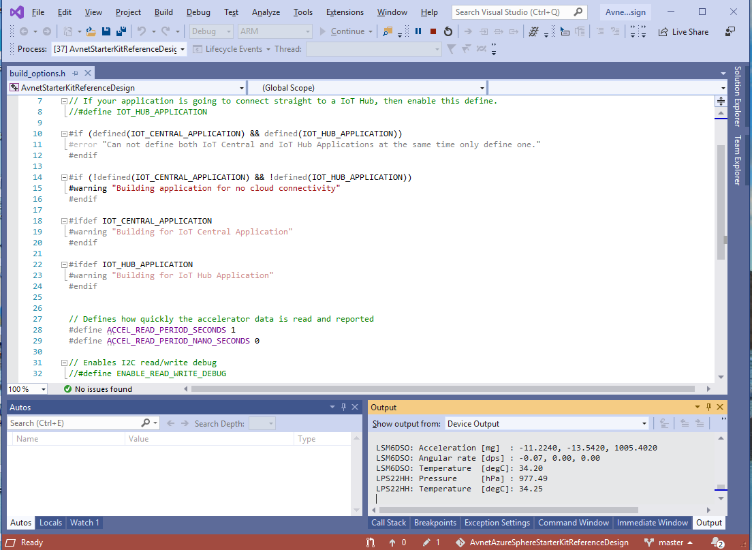Click the Save All toolbar icon
Image resolution: width=752 pixels, height=550 pixels.
click(121, 31)
